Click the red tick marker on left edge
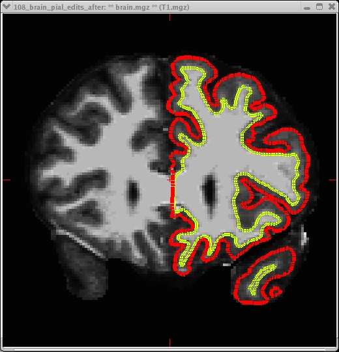Screen dimensions: 339x352 click(x=7, y=180)
